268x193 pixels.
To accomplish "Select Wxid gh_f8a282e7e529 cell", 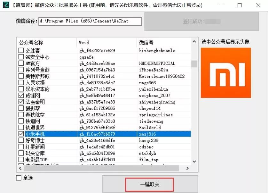I will click(x=97, y=51).
